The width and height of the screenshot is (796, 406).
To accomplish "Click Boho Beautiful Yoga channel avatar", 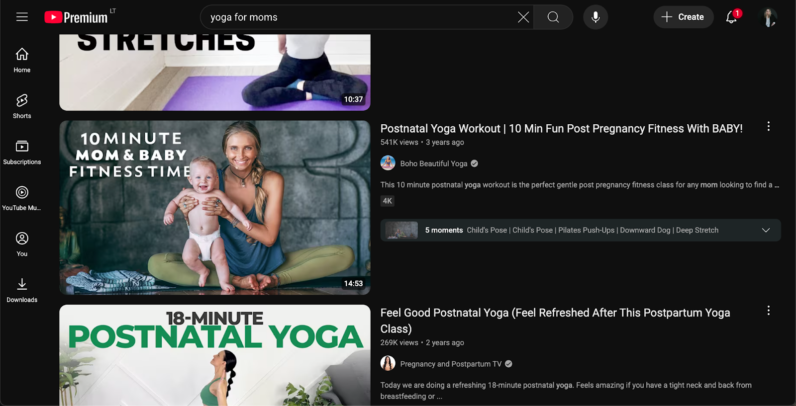I will pyautogui.click(x=388, y=163).
